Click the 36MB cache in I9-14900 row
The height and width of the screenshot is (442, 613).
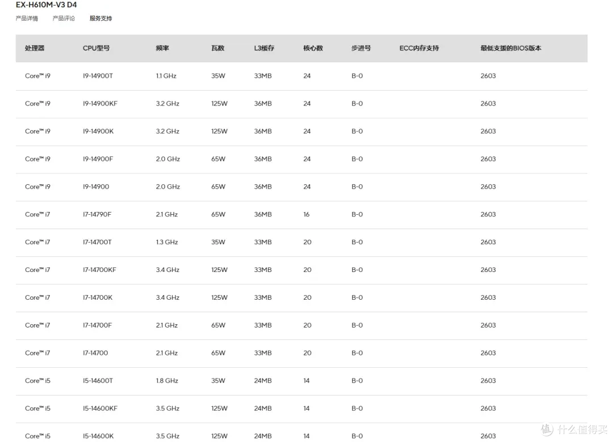(263, 186)
